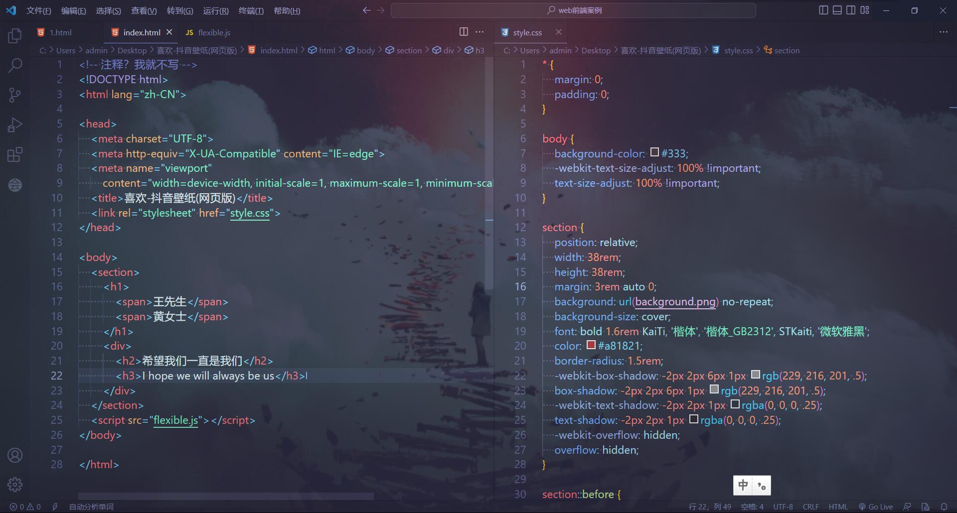The image size is (957, 513).
Task: Open color picker for #a81821 swatch
Action: click(591, 345)
